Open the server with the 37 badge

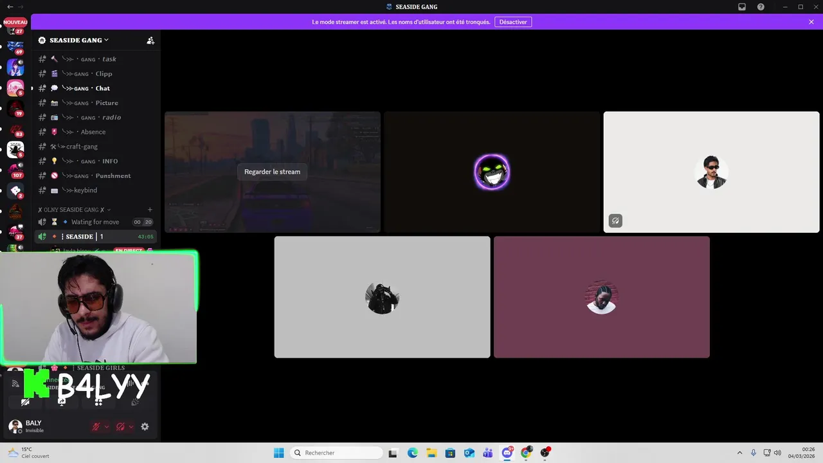pyautogui.click(x=15, y=232)
